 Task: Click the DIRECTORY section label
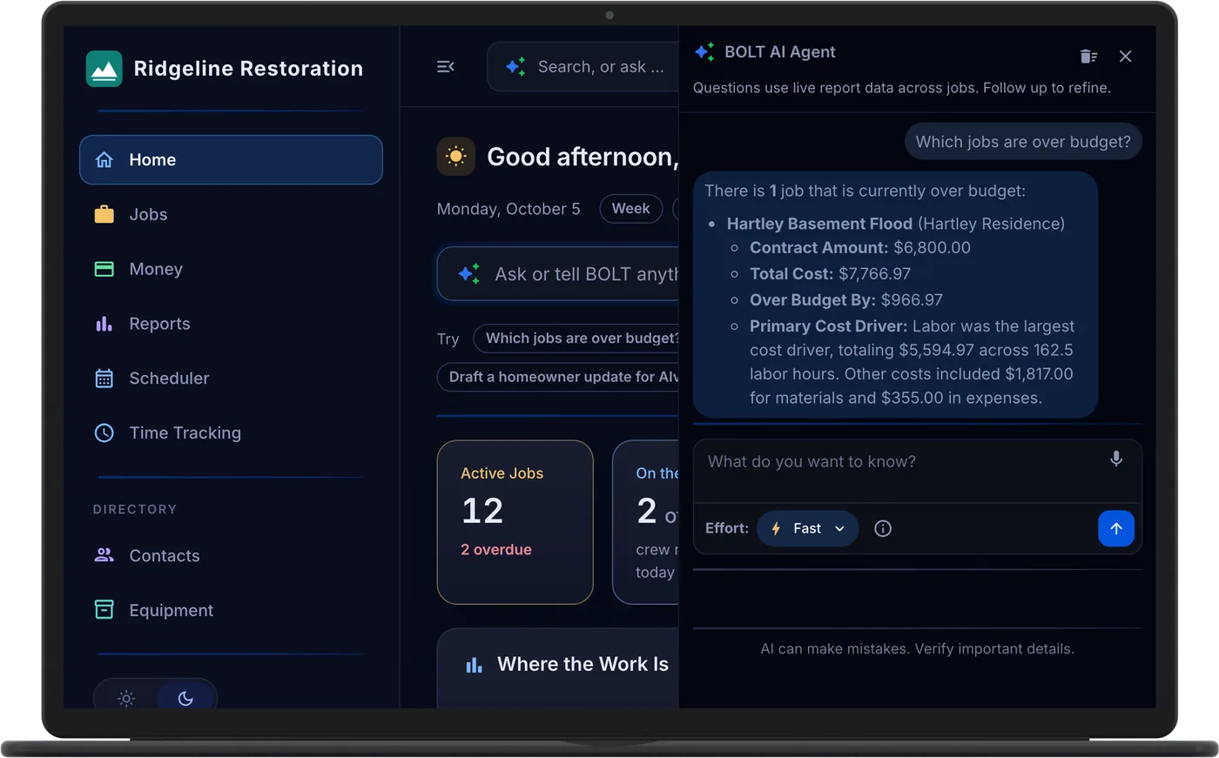pyautogui.click(x=135, y=509)
